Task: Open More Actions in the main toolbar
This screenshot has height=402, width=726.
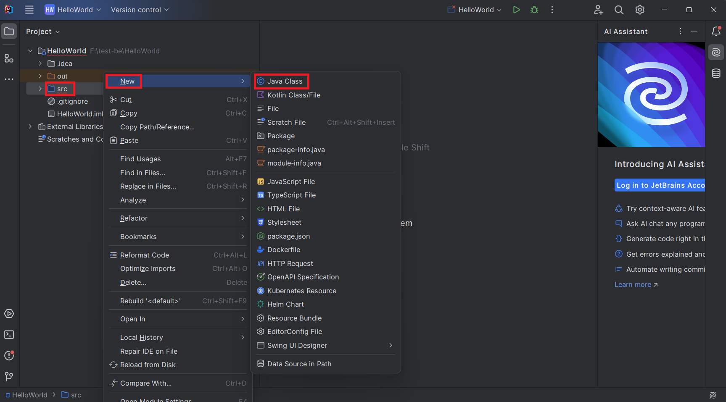Action: (552, 10)
